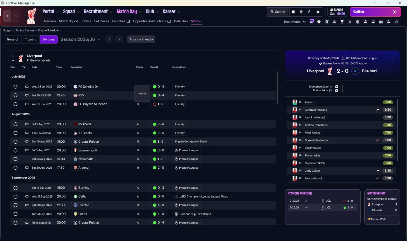
Task: Click the Premier League icon in Arsenal row
Action: tap(176, 168)
